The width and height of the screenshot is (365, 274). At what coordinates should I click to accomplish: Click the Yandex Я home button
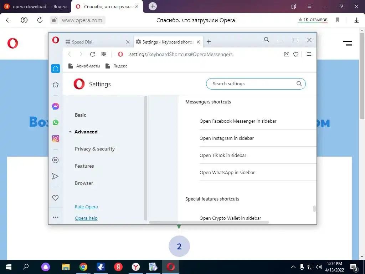24,20
